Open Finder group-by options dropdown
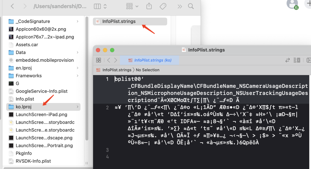This screenshot has width=311, height=169. (132, 6)
